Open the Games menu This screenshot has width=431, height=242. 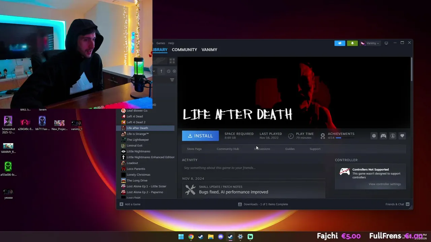point(161,43)
